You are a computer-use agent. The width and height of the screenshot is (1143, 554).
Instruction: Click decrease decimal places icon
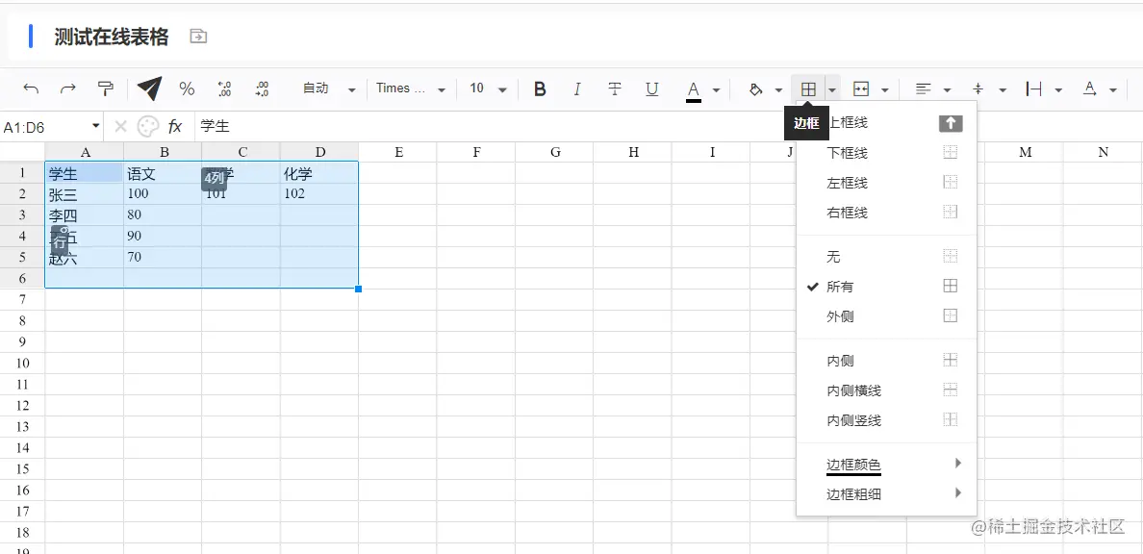point(224,88)
